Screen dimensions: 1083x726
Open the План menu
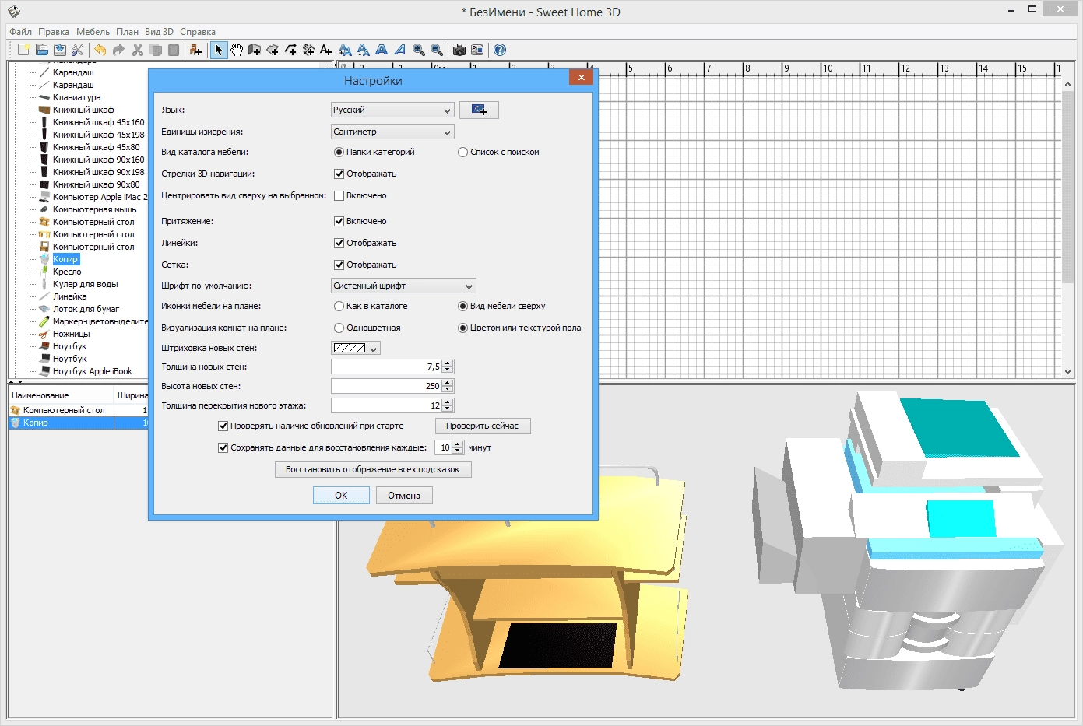point(127,32)
